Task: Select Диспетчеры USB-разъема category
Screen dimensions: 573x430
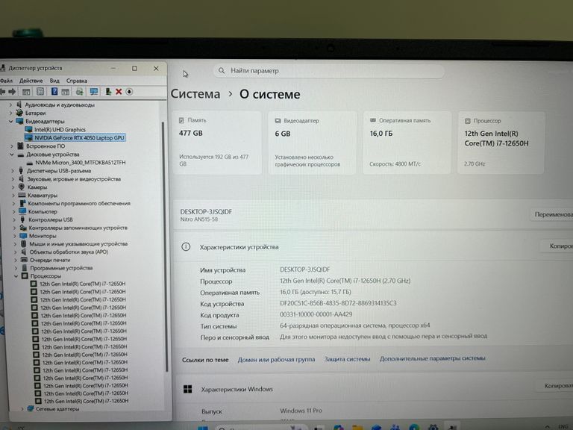Action: pos(59,171)
